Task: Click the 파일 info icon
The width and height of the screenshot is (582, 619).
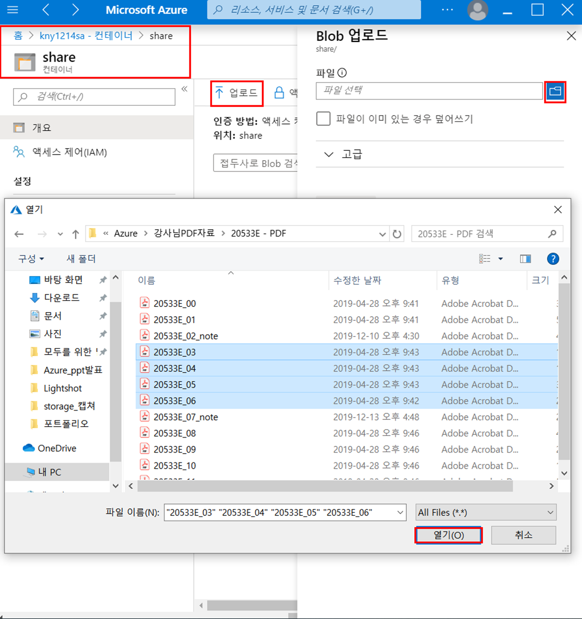Action: [x=342, y=73]
